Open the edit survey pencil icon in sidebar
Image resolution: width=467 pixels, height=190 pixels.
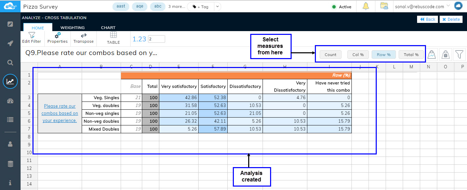click(x=10, y=24)
